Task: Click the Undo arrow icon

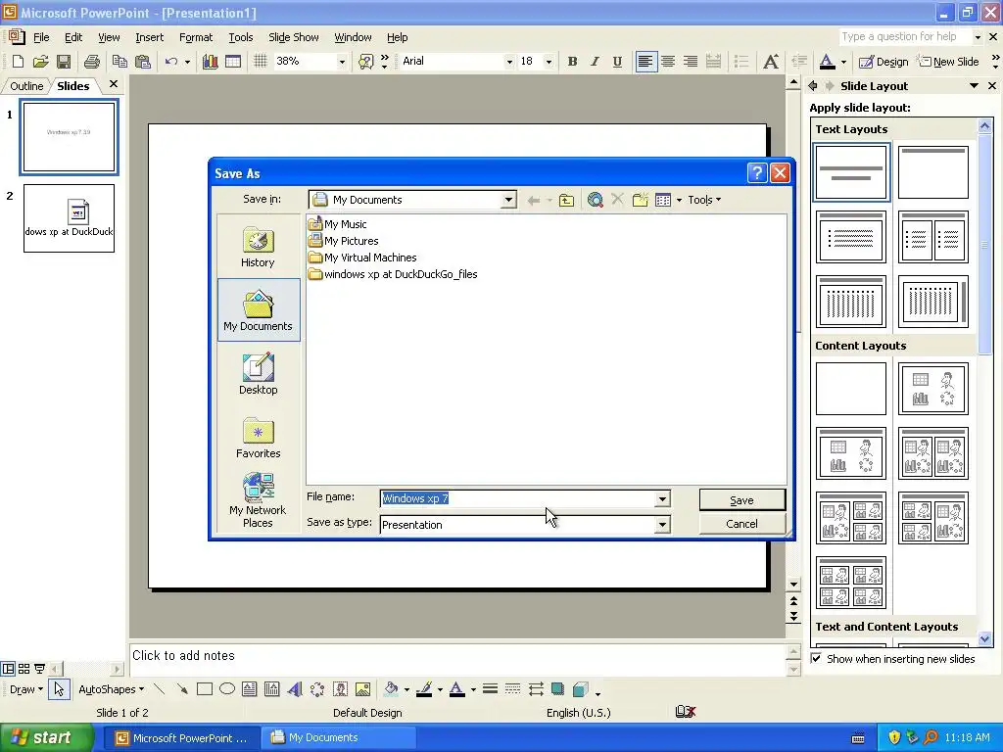Action: (170, 62)
